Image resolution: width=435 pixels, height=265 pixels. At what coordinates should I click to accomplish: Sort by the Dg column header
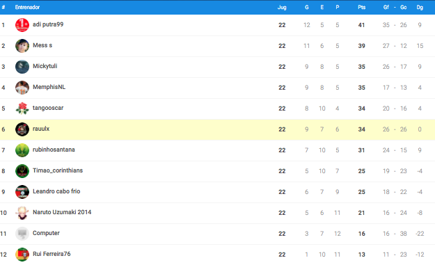[420, 7]
